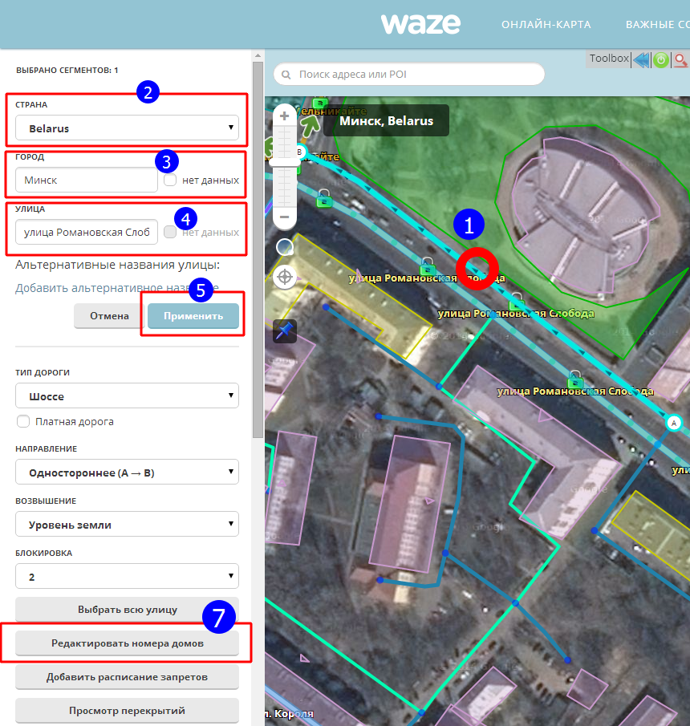Screen dimensions: 690x726
Task: Click the crosshair locate-me icon on map
Action: pyautogui.click(x=285, y=277)
